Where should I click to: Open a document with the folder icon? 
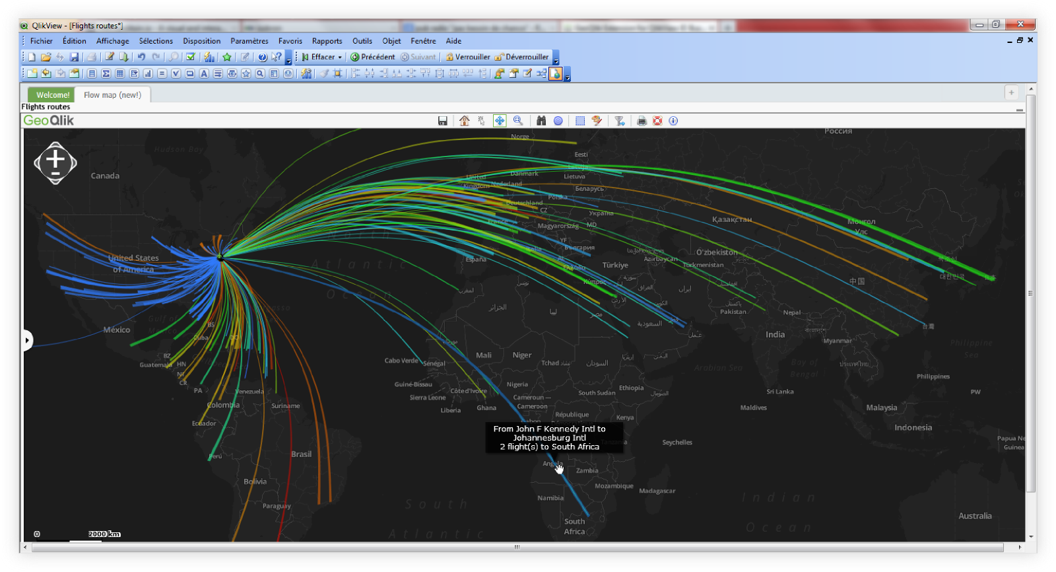tap(46, 57)
